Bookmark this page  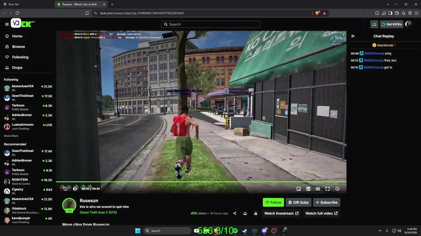[87, 13]
